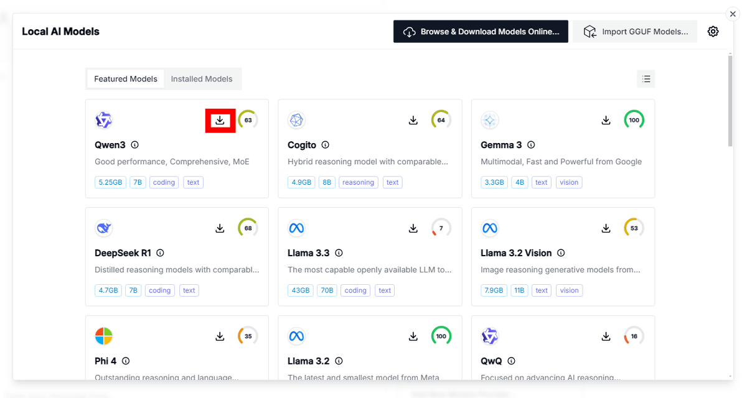The width and height of the screenshot is (747, 398).
Task: Close the Local AI Models dialog
Action: pyautogui.click(x=733, y=14)
